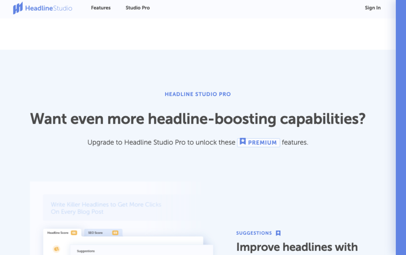Screen dimensions: 406x255
Task: Click the SUGGESTIONS label link
Action: click(253, 233)
